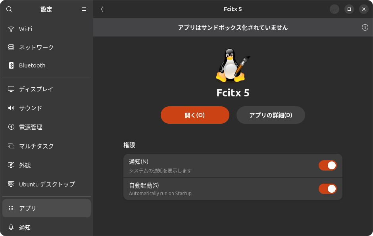Go to 電源管理 settings
373x236 pixels.
coord(47,127)
